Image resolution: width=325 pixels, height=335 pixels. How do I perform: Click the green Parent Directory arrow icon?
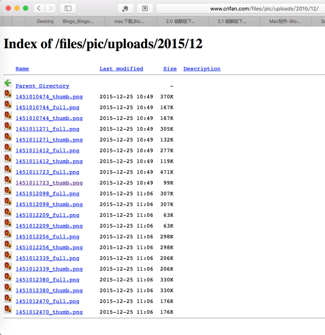coord(8,83)
